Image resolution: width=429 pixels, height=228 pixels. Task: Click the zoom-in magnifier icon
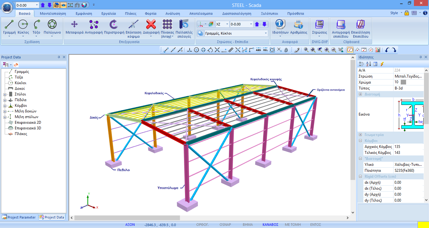327,50
